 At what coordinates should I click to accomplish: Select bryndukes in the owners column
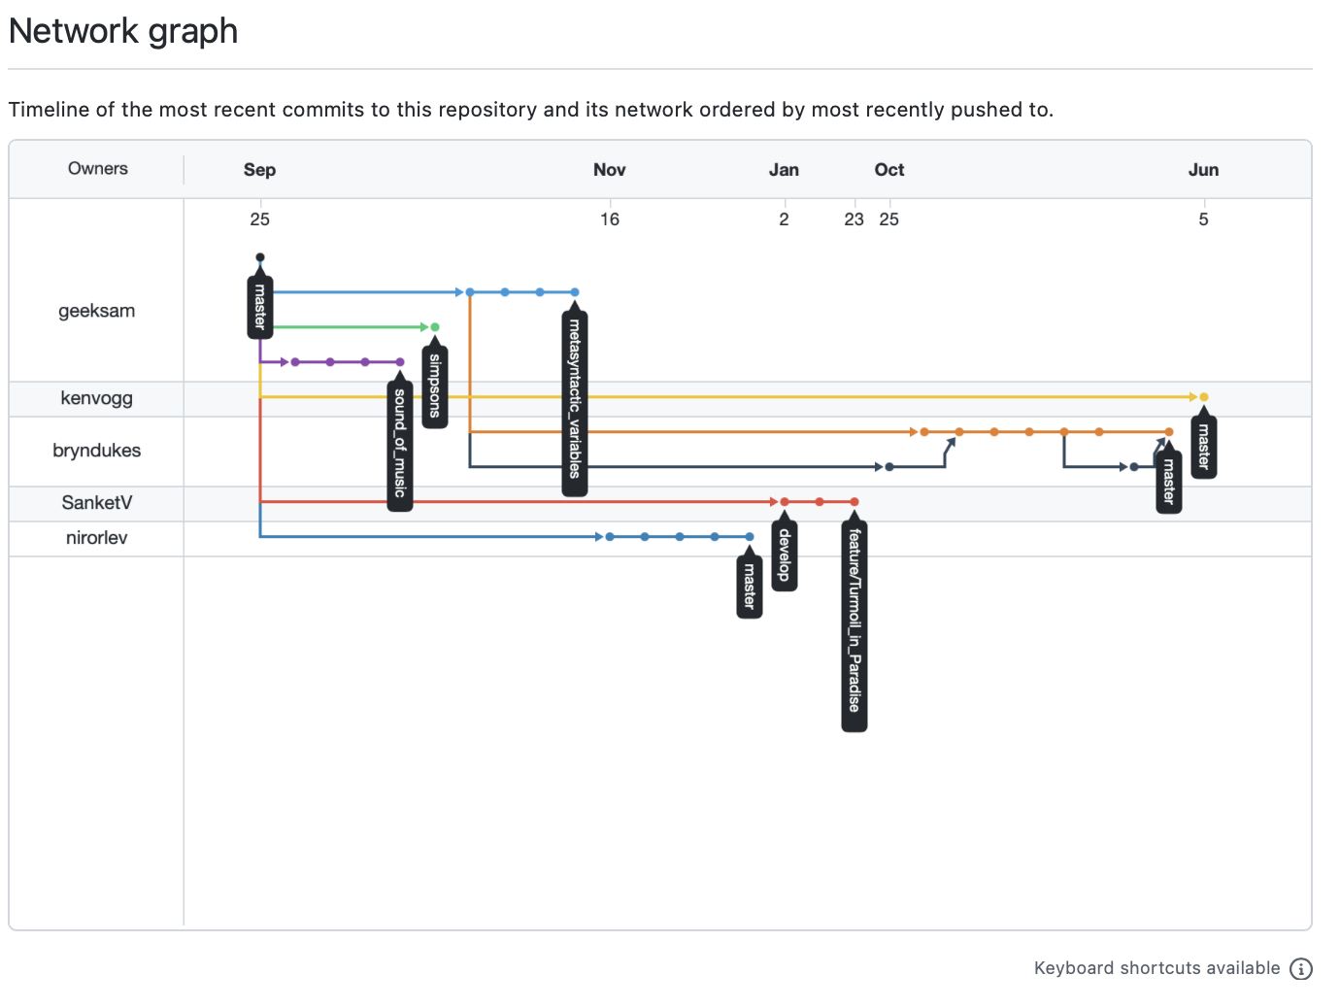[x=96, y=451]
